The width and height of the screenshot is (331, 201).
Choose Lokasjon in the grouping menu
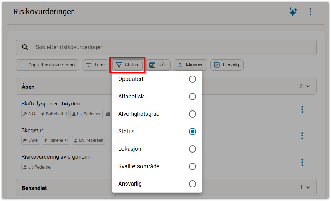[157, 149]
